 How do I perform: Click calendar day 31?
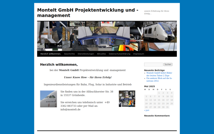coord(167,107)
